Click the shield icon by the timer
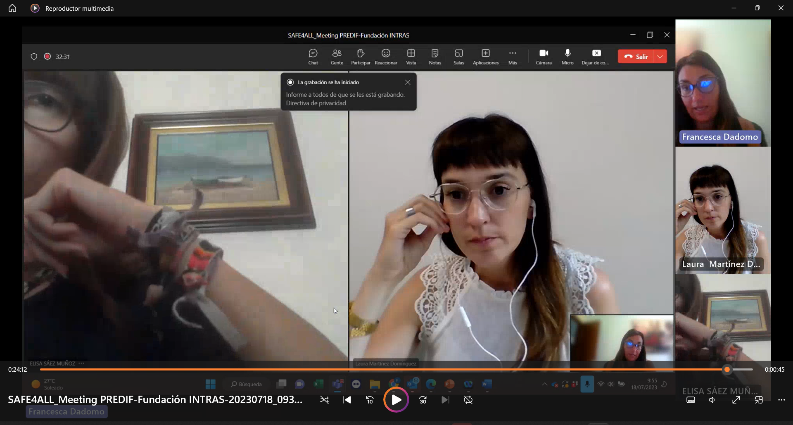The width and height of the screenshot is (793, 425). pyautogui.click(x=34, y=57)
